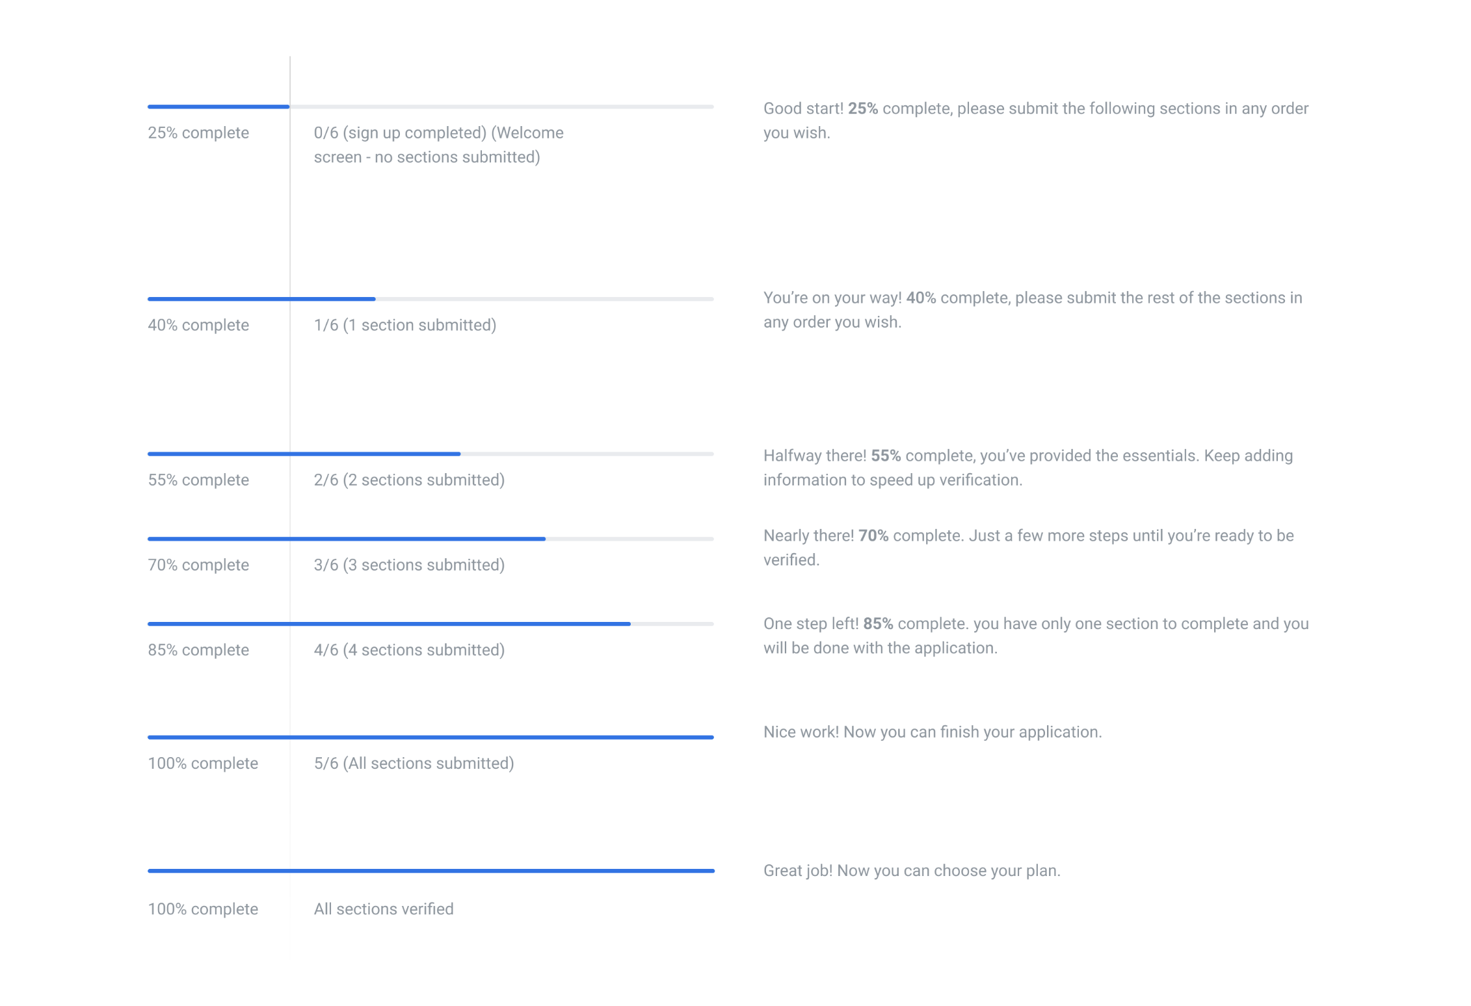This screenshot has width=1471, height=1006.
Task: Select the '55% complete' label
Action: tap(198, 480)
